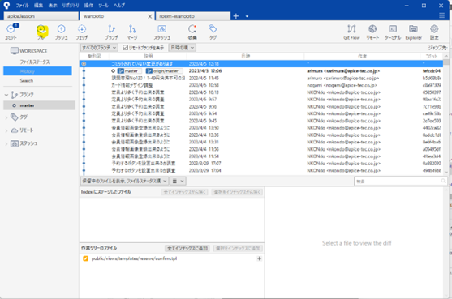Add a new tab with the plus icon
452x299 pixels.
(x=236, y=16)
